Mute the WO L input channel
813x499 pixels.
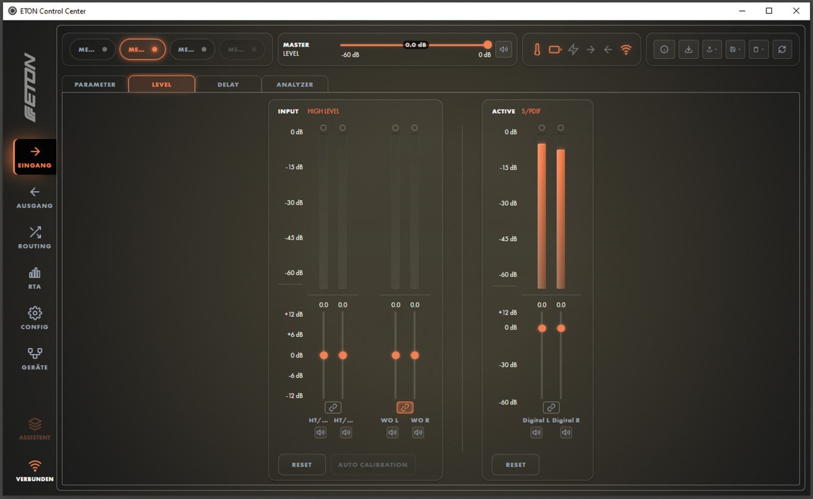point(392,432)
